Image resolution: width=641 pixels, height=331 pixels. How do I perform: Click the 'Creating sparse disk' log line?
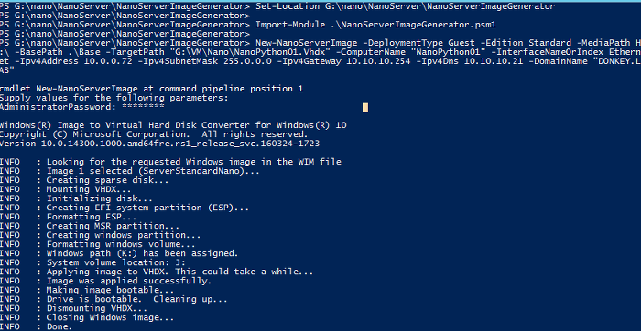pyautogui.click(x=84, y=180)
